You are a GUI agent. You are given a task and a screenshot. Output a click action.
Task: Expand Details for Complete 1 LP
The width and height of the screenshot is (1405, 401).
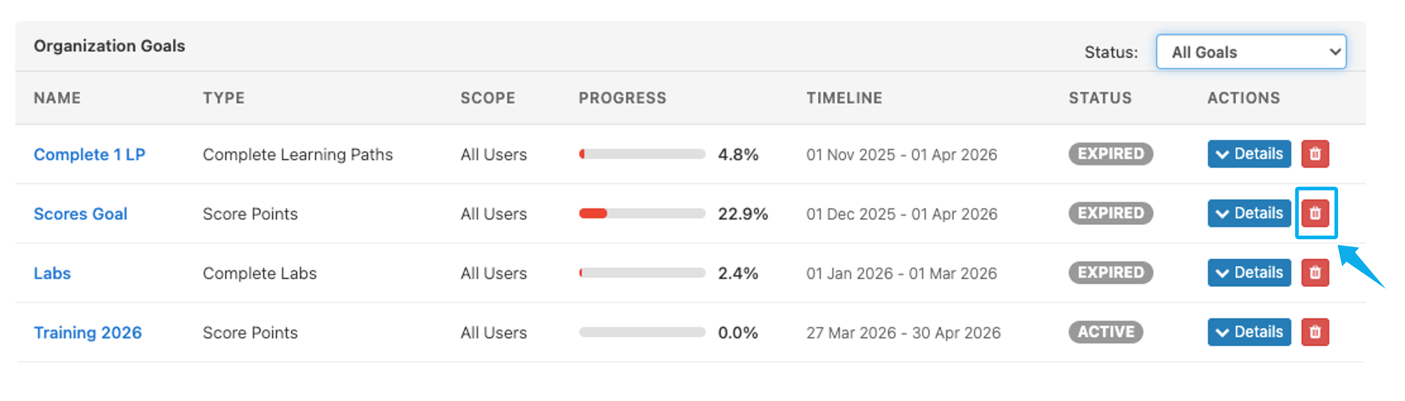tap(1249, 154)
